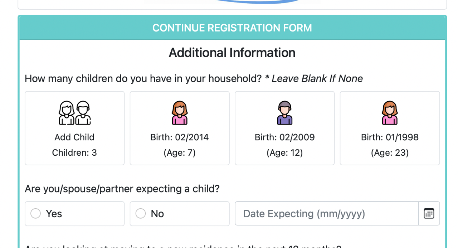
Task: Open the child card with Age: 12
Action: pyautogui.click(x=284, y=128)
